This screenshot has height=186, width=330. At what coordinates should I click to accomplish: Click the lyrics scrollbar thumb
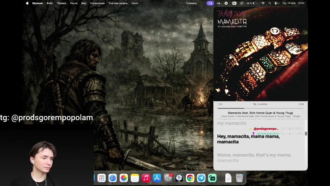306,134
